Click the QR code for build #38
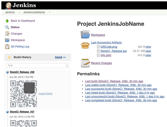167x127 pixels. click(x=24, y=94)
